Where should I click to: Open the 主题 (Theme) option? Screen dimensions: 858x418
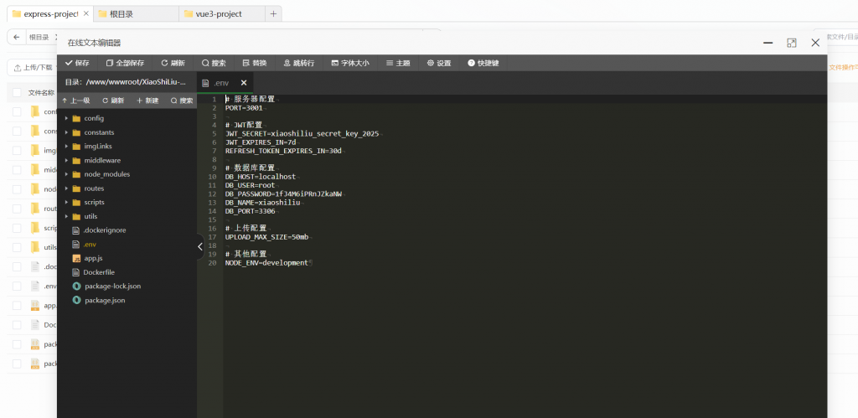click(x=398, y=63)
